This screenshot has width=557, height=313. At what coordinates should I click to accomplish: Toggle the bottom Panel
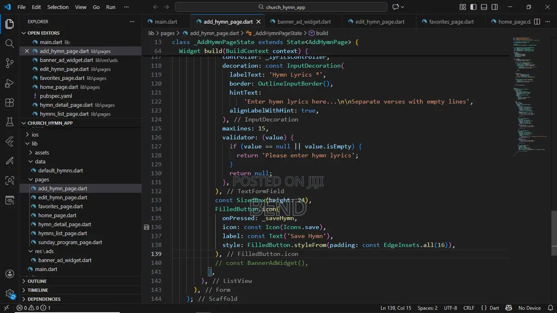(484, 7)
